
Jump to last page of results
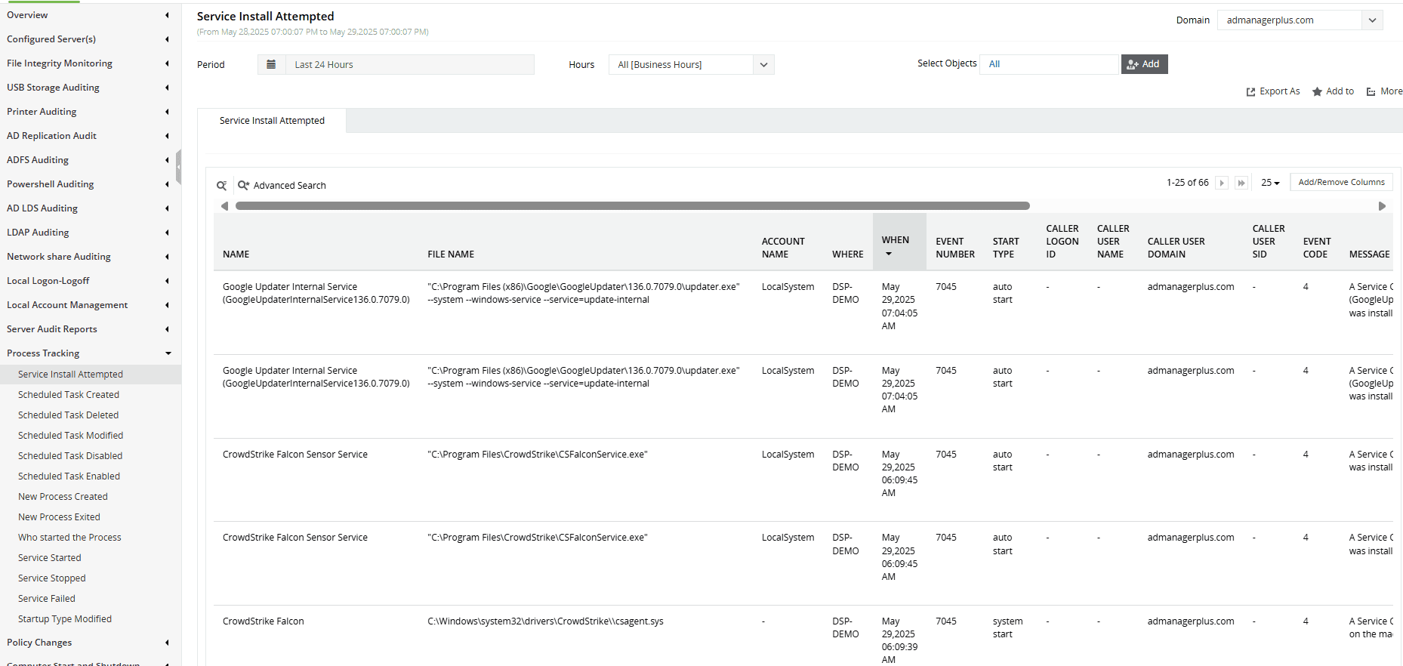[x=1241, y=183]
